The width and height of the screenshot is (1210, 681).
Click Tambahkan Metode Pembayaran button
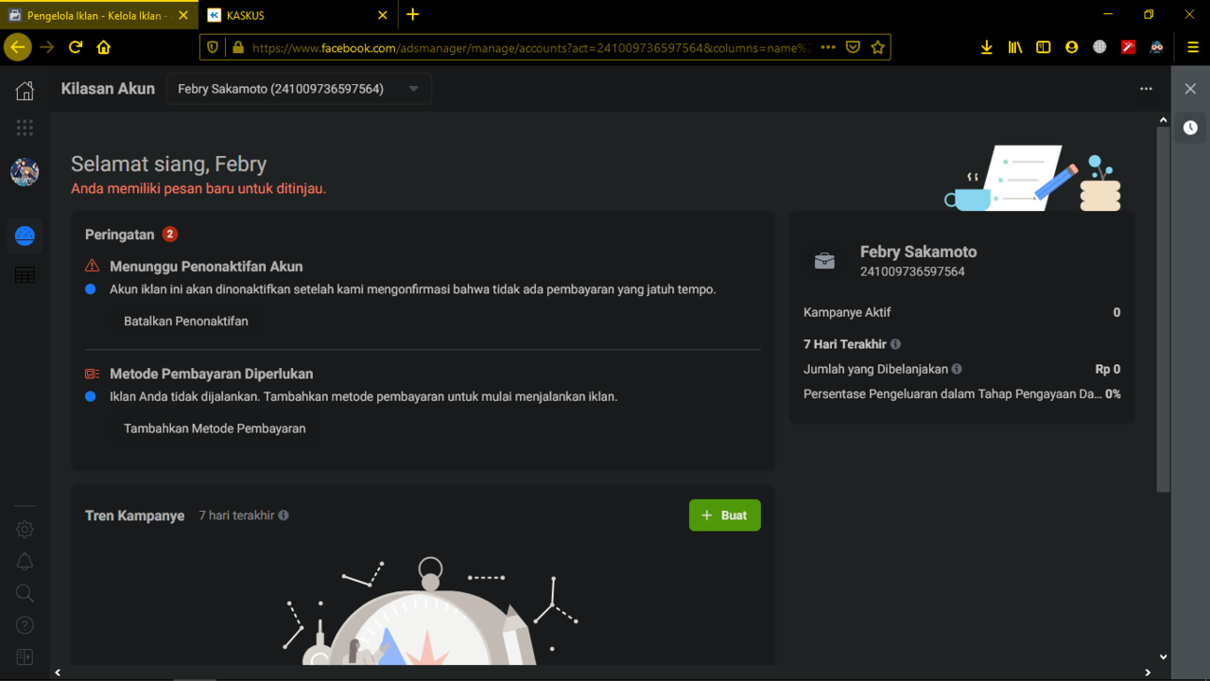tap(215, 428)
